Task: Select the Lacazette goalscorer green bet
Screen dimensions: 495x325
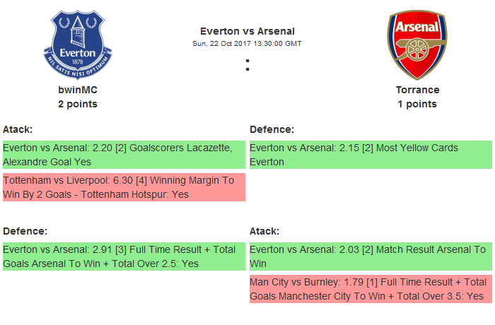Action: coord(124,155)
